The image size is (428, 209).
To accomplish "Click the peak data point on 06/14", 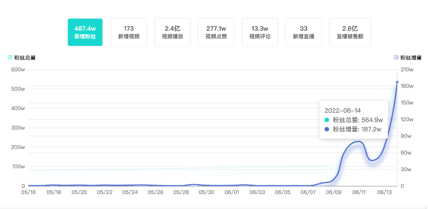I will click(397, 82).
